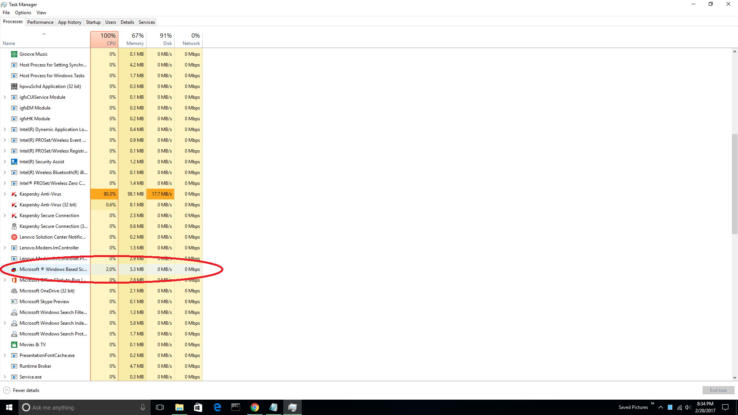Click the Kaspersky Secure Connection (3... icon
738x415 pixels.
pyautogui.click(x=14, y=226)
